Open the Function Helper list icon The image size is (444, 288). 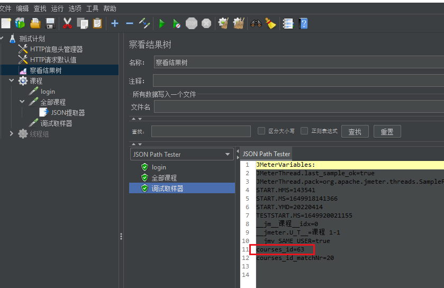pos(288,23)
